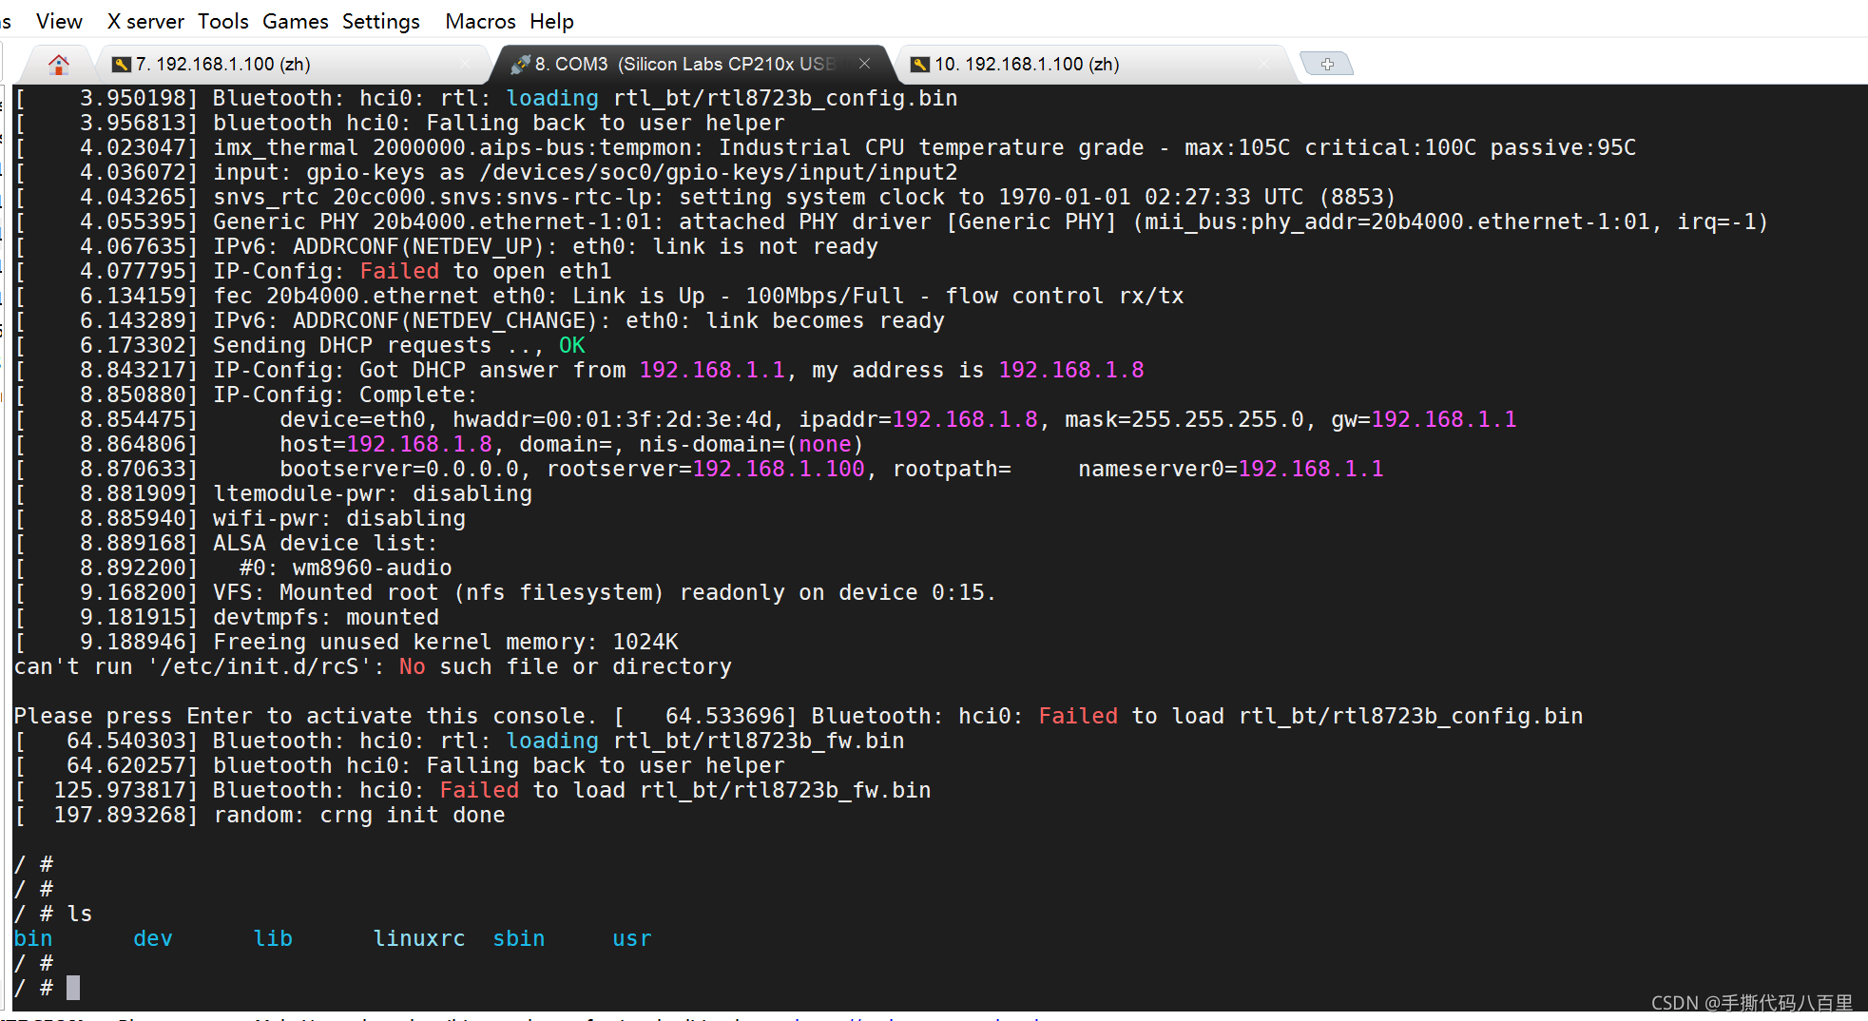This screenshot has height=1021, width=1868.
Task: Click 'random: crng init done' line
Action: coord(359,815)
